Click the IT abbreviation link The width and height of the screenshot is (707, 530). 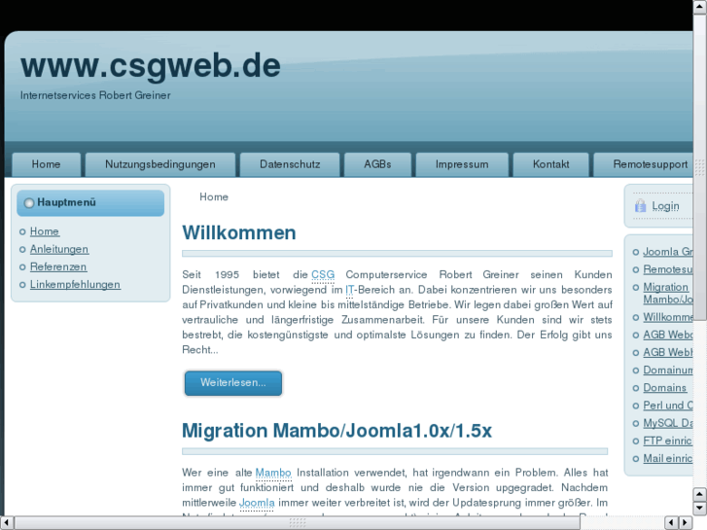pyautogui.click(x=349, y=290)
